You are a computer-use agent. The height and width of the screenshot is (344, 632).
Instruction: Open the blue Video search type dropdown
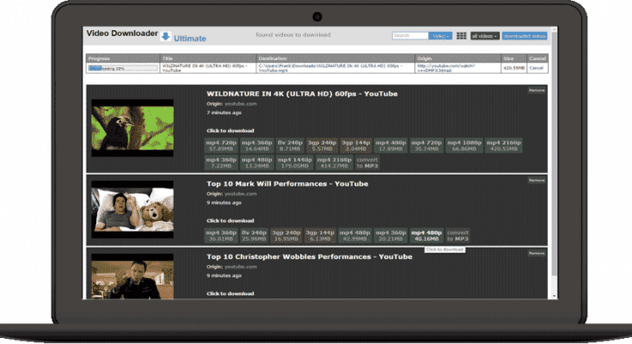[x=441, y=36]
